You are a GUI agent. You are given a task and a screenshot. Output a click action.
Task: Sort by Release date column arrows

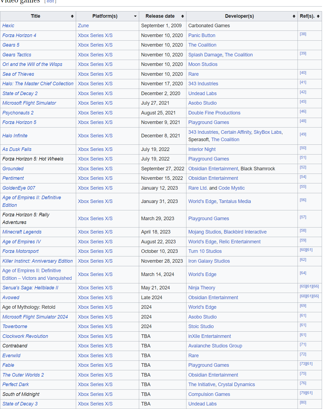point(182,16)
